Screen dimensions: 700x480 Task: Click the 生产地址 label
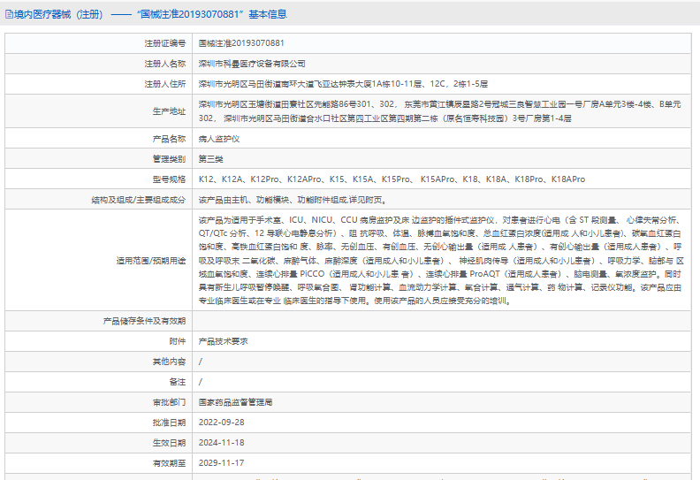pyautogui.click(x=169, y=111)
